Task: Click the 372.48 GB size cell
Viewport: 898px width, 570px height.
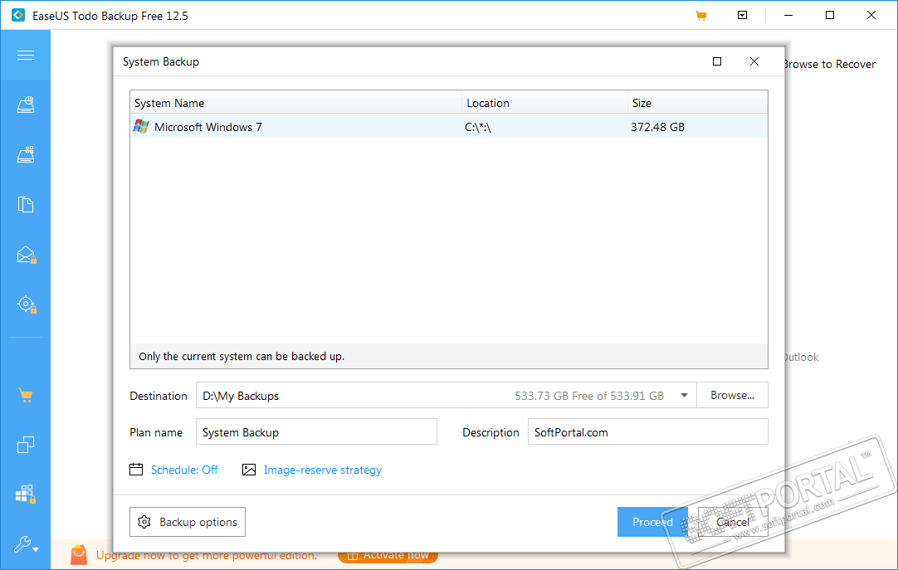Action: [x=657, y=127]
